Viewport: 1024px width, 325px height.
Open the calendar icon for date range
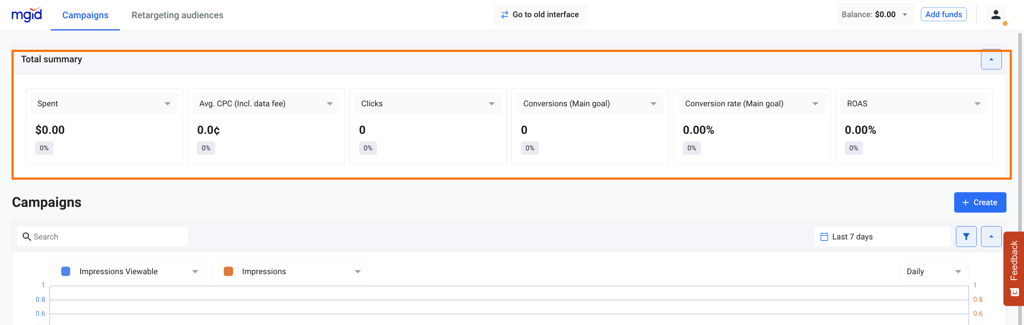point(824,237)
